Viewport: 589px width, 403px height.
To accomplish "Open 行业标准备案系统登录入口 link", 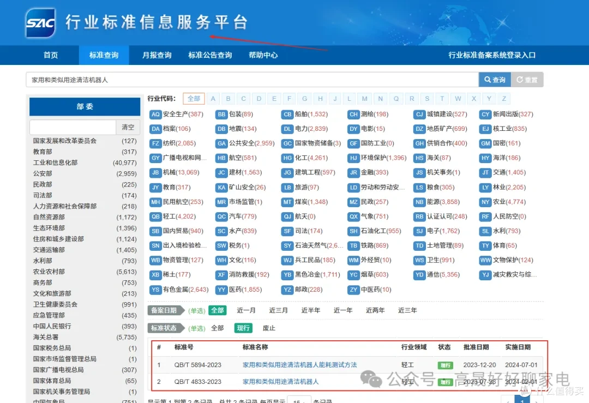I will (492, 55).
